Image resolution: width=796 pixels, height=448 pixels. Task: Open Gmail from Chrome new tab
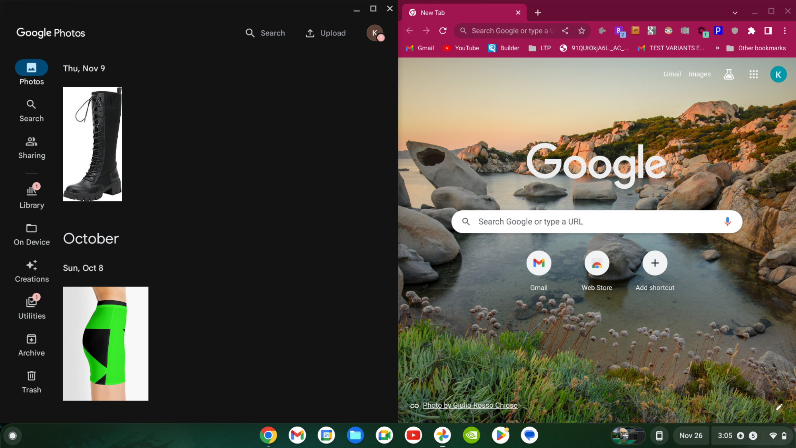point(538,263)
